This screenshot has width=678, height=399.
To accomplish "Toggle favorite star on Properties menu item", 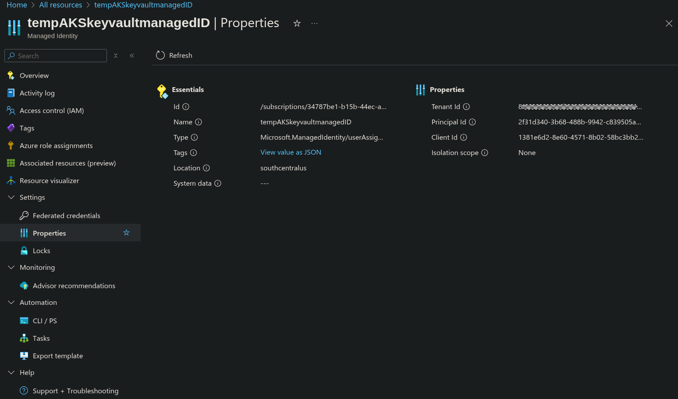I will pos(126,233).
